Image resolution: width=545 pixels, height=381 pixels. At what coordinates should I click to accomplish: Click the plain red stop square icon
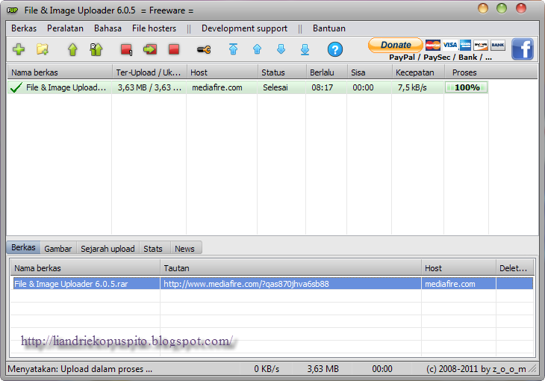174,49
